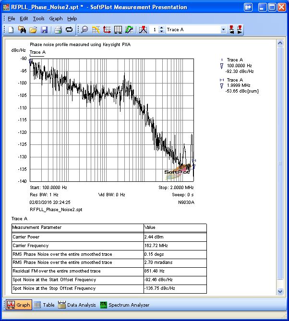
Task: Click the 'Start: 100.0000 Hz' label
Action: tap(48, 187)
